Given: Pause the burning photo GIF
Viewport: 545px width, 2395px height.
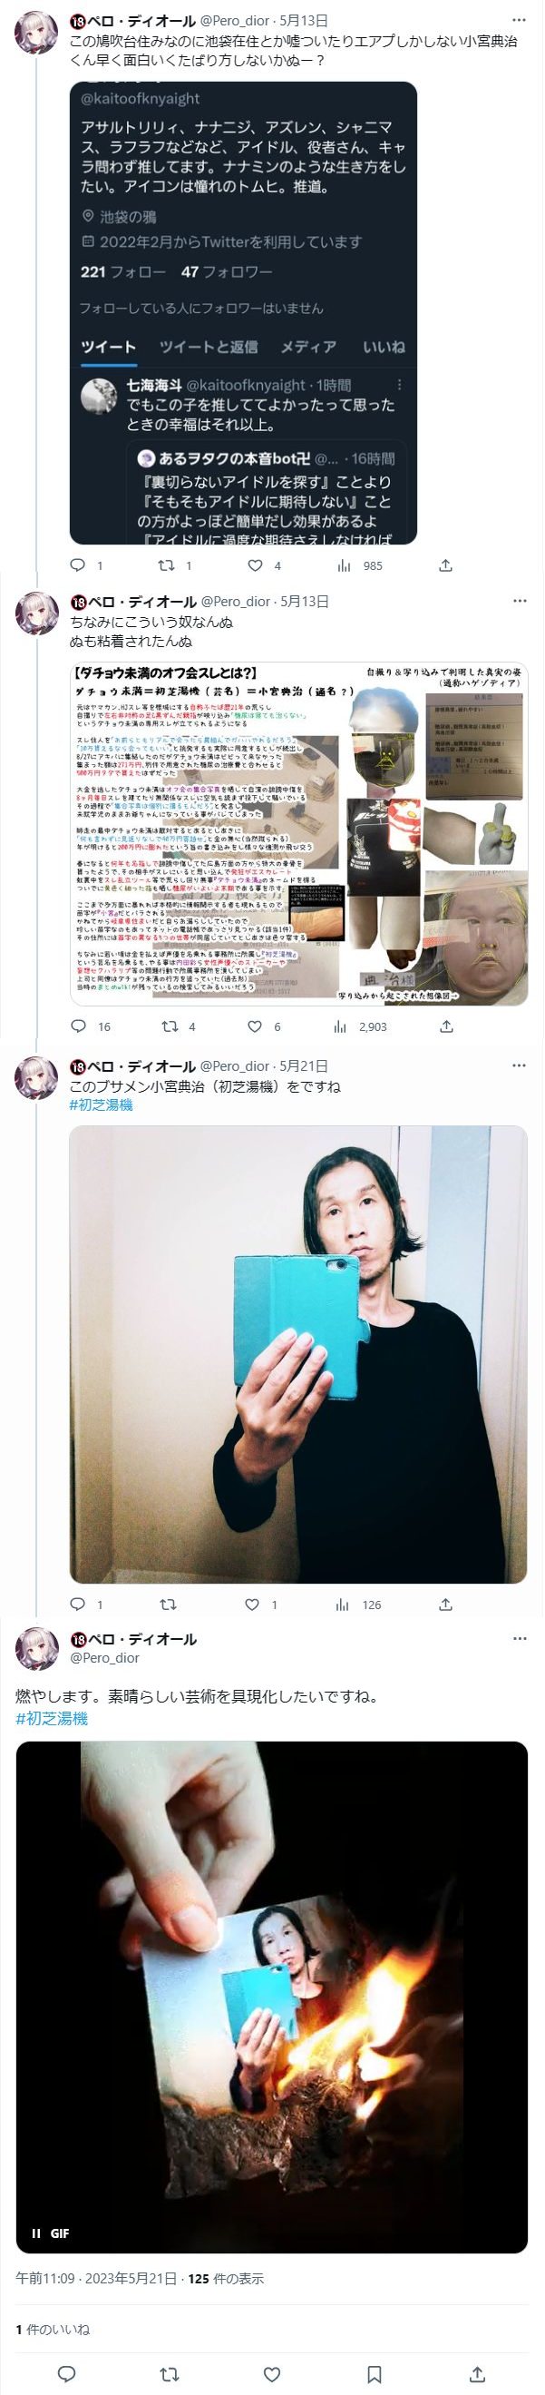Looking at the screenshot, I should point(36,2233).
